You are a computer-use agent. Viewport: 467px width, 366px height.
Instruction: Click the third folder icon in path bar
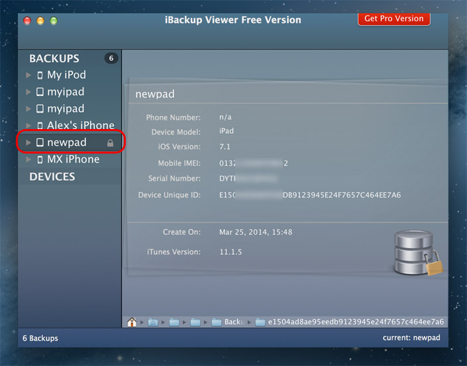(x=195, y=322)
